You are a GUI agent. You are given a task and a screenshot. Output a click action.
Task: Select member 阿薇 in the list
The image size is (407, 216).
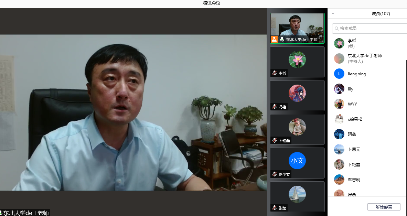tap(352, 134)
